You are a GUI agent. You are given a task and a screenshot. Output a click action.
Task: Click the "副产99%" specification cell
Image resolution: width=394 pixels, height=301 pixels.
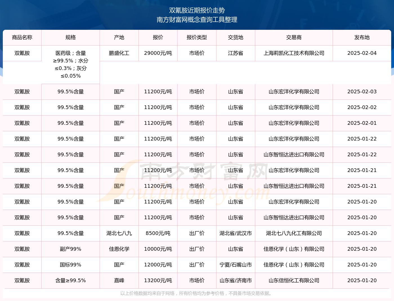click(71, 249)
